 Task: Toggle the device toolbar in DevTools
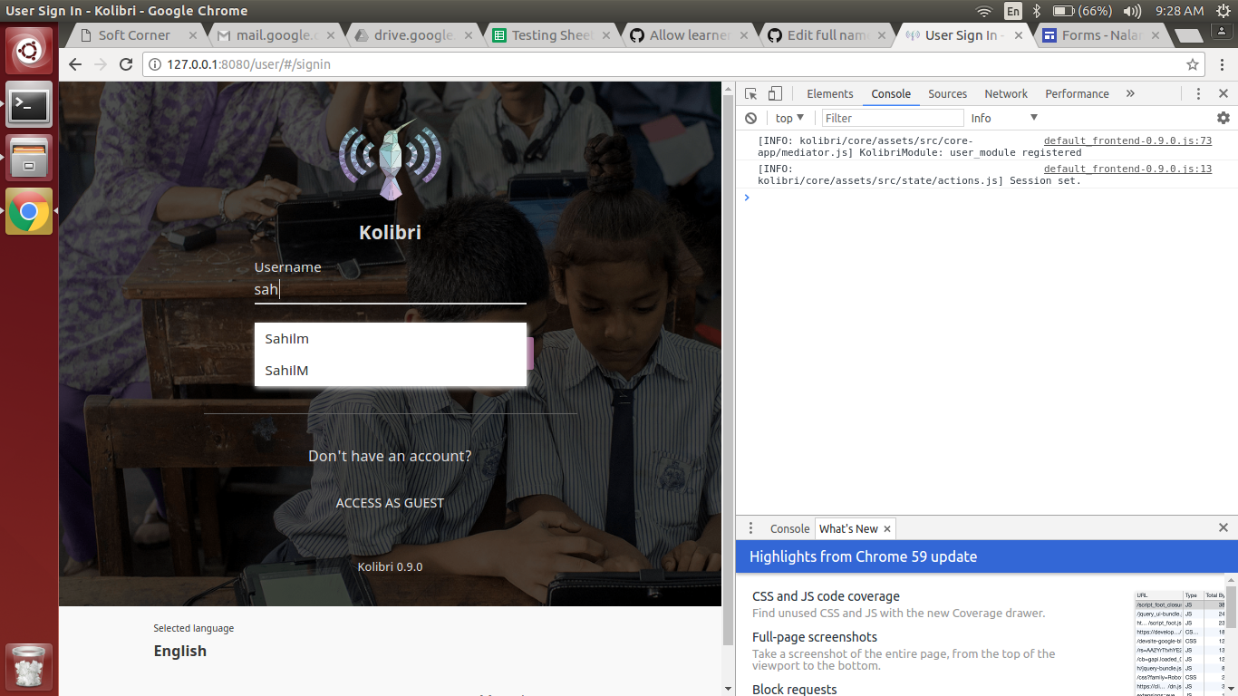point(775,93)
